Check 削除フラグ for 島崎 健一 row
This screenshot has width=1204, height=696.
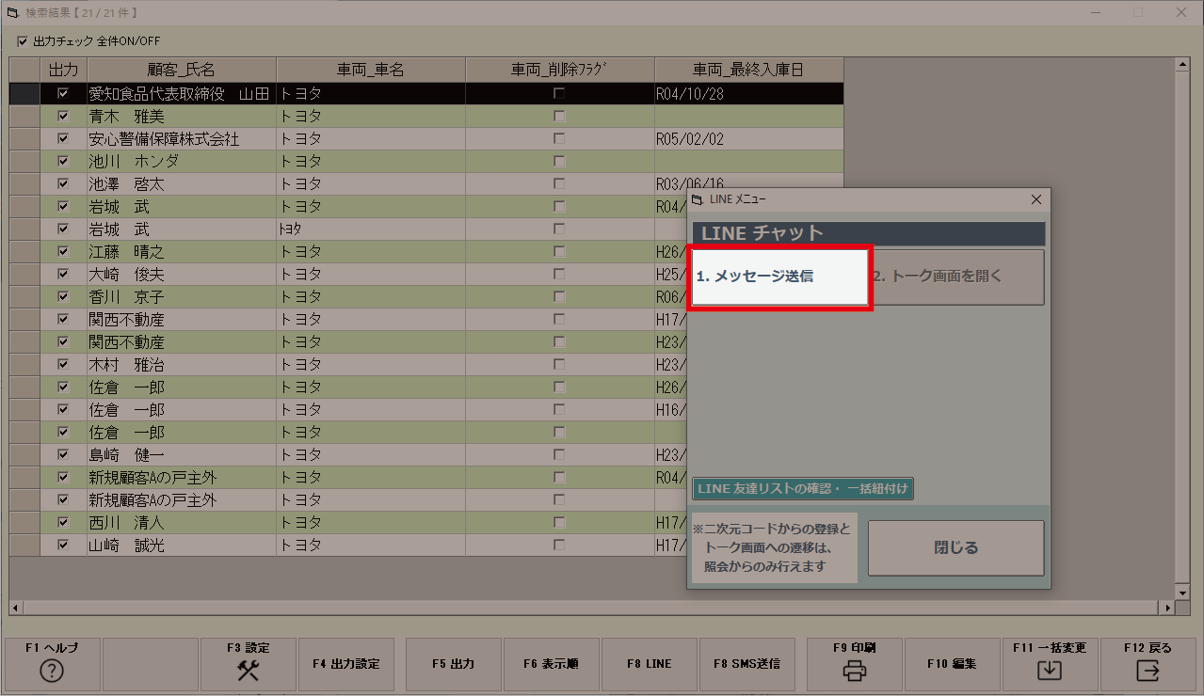559,455
